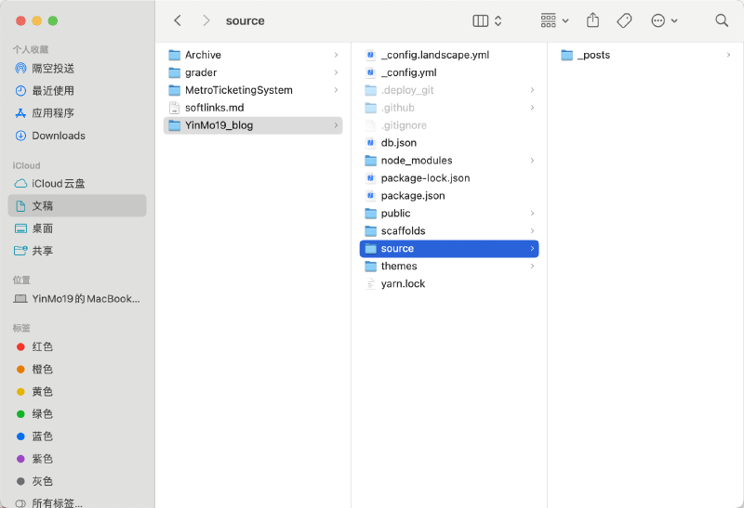Open the group-by grid dropdown
This screenshot has height=508, width=744.
point(554,20)
